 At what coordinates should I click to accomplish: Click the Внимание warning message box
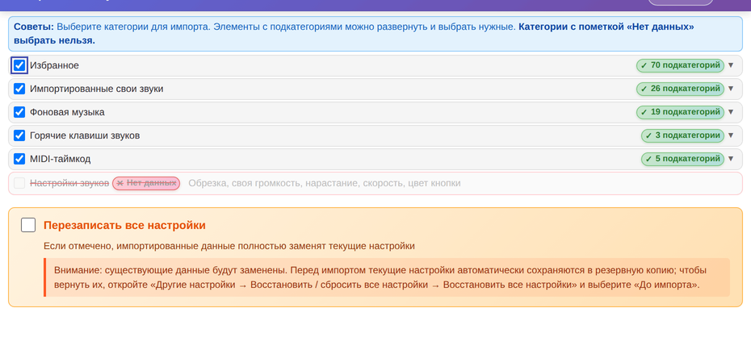(387, 277)
